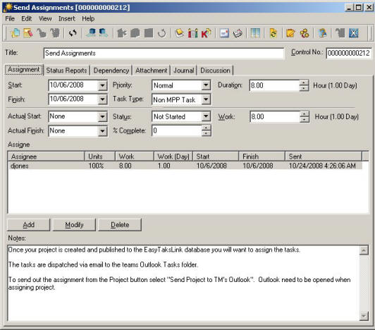Click the Work (Day) column header
Screen dimensions: 375x330
pyautogui.click(x=173, y=157)
